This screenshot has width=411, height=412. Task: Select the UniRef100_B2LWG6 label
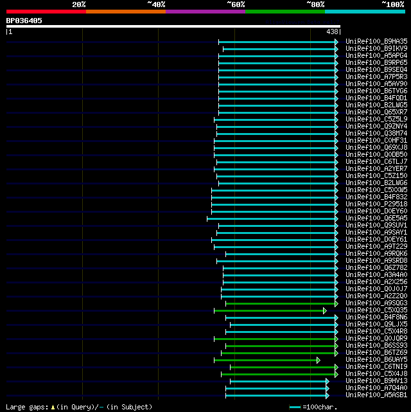tap(376, 183)
